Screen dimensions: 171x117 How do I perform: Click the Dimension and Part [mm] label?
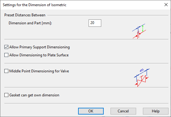coord(30,23)
